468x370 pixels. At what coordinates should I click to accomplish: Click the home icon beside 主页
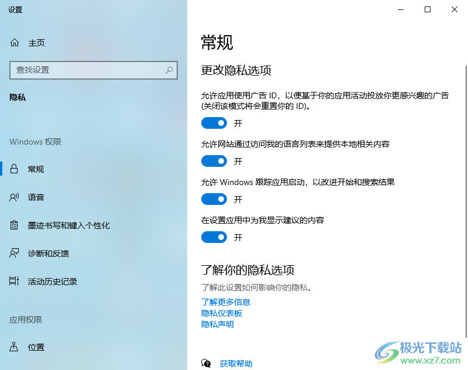coord(15,43)
